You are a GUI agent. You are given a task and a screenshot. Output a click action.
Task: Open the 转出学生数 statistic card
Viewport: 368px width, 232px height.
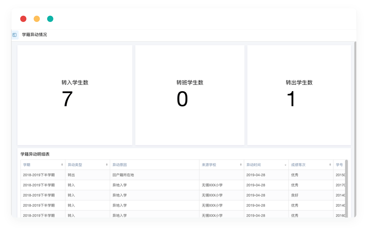299,95
